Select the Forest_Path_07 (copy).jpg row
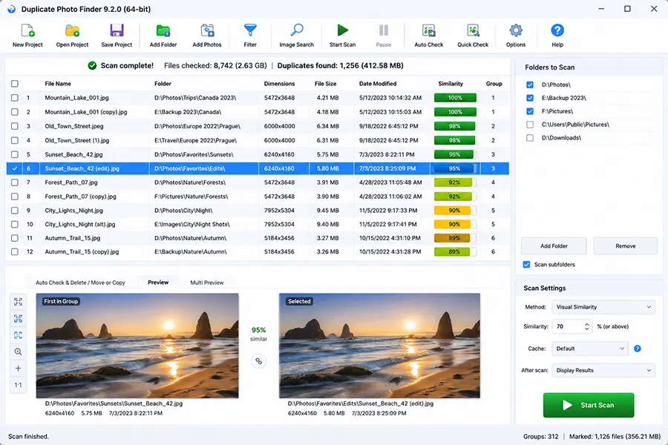This screenshot has height=445, width=668. pyautogui.click(x=258, y=197)
